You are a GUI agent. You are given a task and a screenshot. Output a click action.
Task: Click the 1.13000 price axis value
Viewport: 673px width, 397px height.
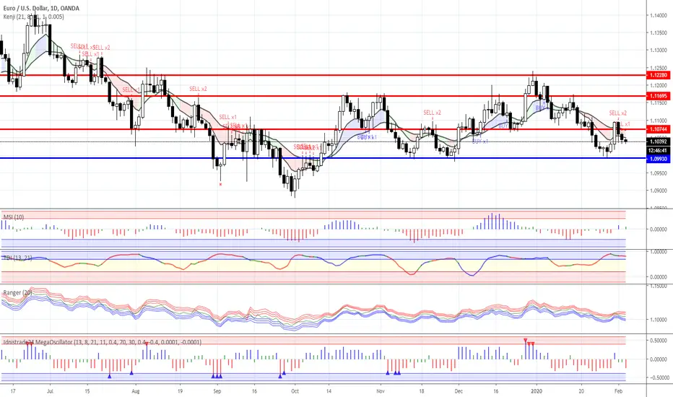click(659, 51)
